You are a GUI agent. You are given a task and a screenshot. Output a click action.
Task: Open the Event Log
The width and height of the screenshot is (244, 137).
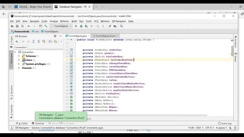[225, 123]
